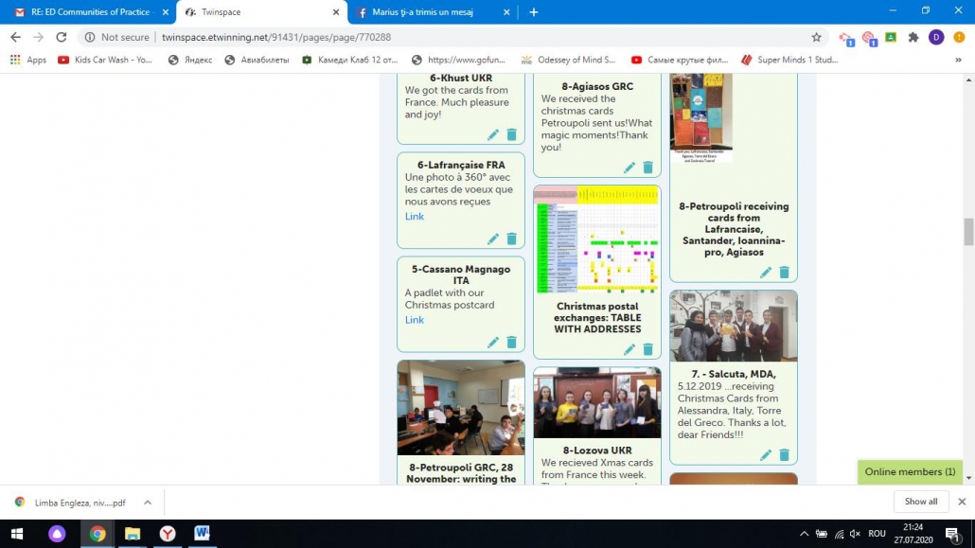The height and width of the screenshot is (548, 975).
Task: Trash the 7. Salcuta MDA post
Action: click(784, 455)
